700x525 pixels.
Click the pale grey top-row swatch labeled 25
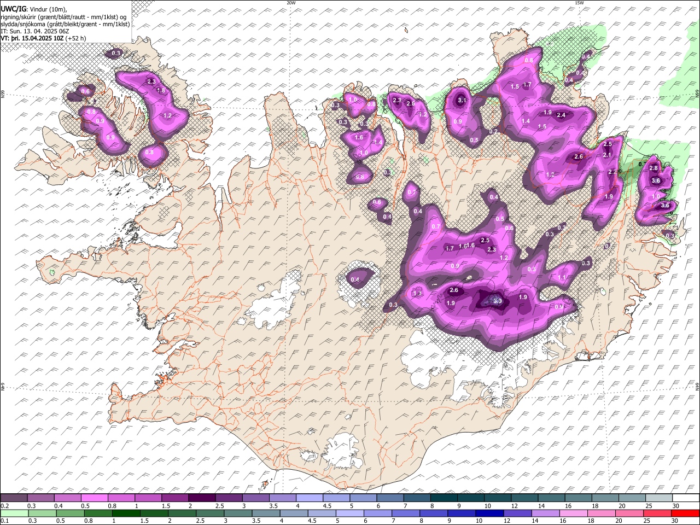(x=659, y=498)
